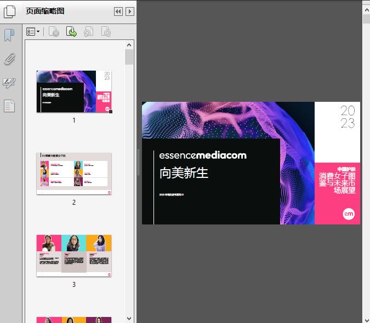370x323 pixels.
Task: Click the 2023 year text on the page
Action: click(348, 117)
